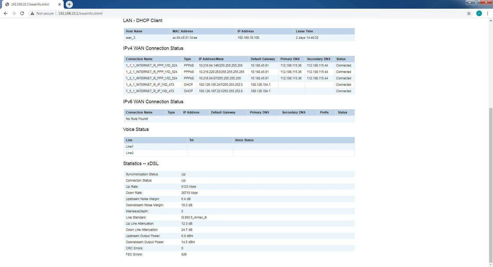The height and width of the screenshot is (267, 493).
Task: Select host name wan_3.
Action: [x=131, y=38]
